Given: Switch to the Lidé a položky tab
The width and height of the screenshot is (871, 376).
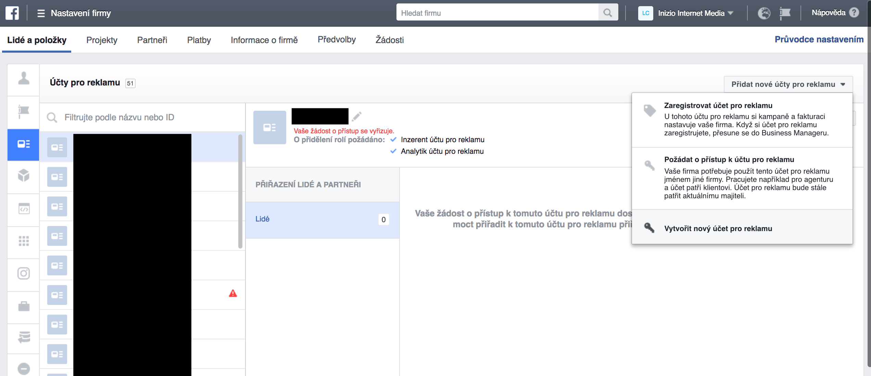Looking at the screenshot, I should click(x=37, y=40).
